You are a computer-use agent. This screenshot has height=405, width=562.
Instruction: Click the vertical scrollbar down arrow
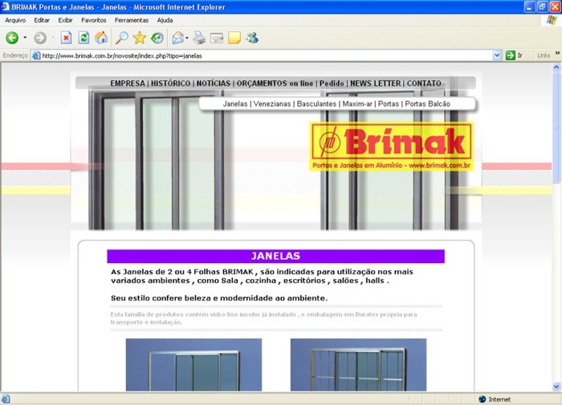pos(556,387)
